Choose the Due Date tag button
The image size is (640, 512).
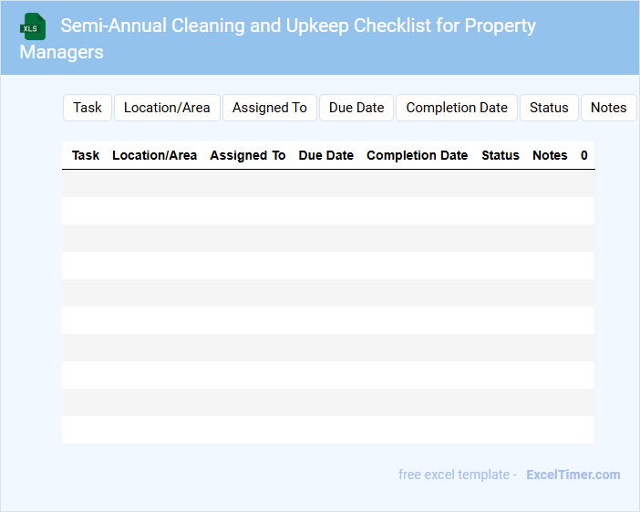[x=356, y=108]
